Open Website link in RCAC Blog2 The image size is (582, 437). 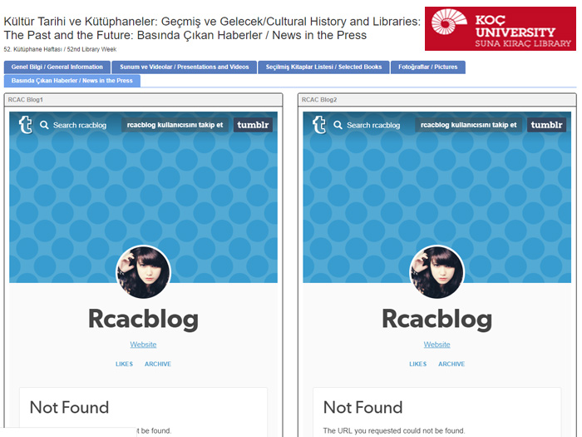[436, 345]
